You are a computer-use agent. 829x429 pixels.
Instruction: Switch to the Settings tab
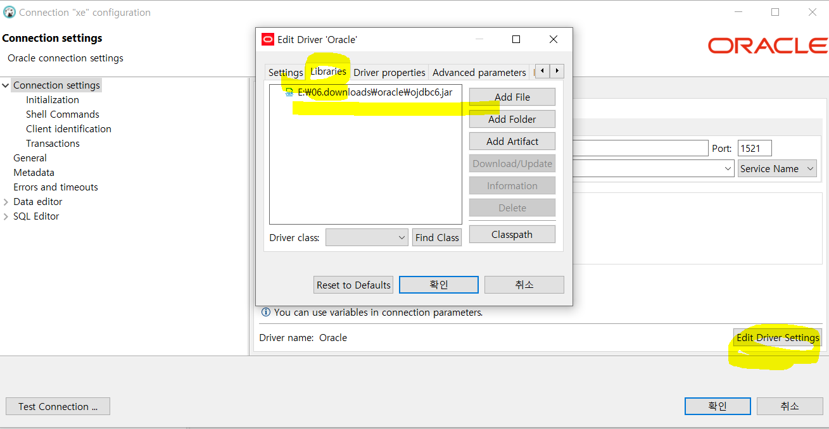286,72
